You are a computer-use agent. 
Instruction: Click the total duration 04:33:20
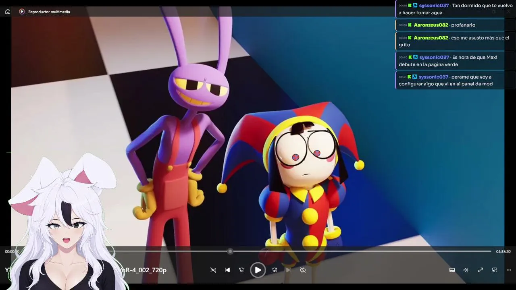(503, 252)
